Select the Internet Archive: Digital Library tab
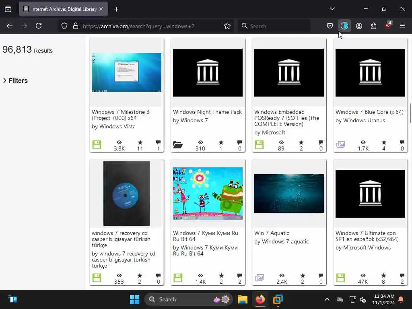412x309 pixels. point(63,9)
